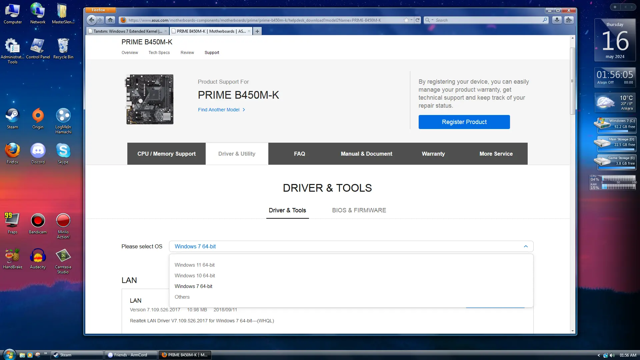
Task: Show hidden tray icons arrow
Action: pyautogui.click(x=599, y=355)
